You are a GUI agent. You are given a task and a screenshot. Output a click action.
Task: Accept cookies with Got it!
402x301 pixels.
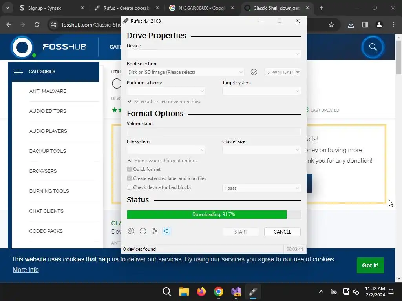click(370, 265)
